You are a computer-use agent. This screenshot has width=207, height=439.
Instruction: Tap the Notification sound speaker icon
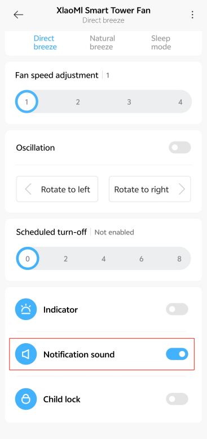pos(26,354)
